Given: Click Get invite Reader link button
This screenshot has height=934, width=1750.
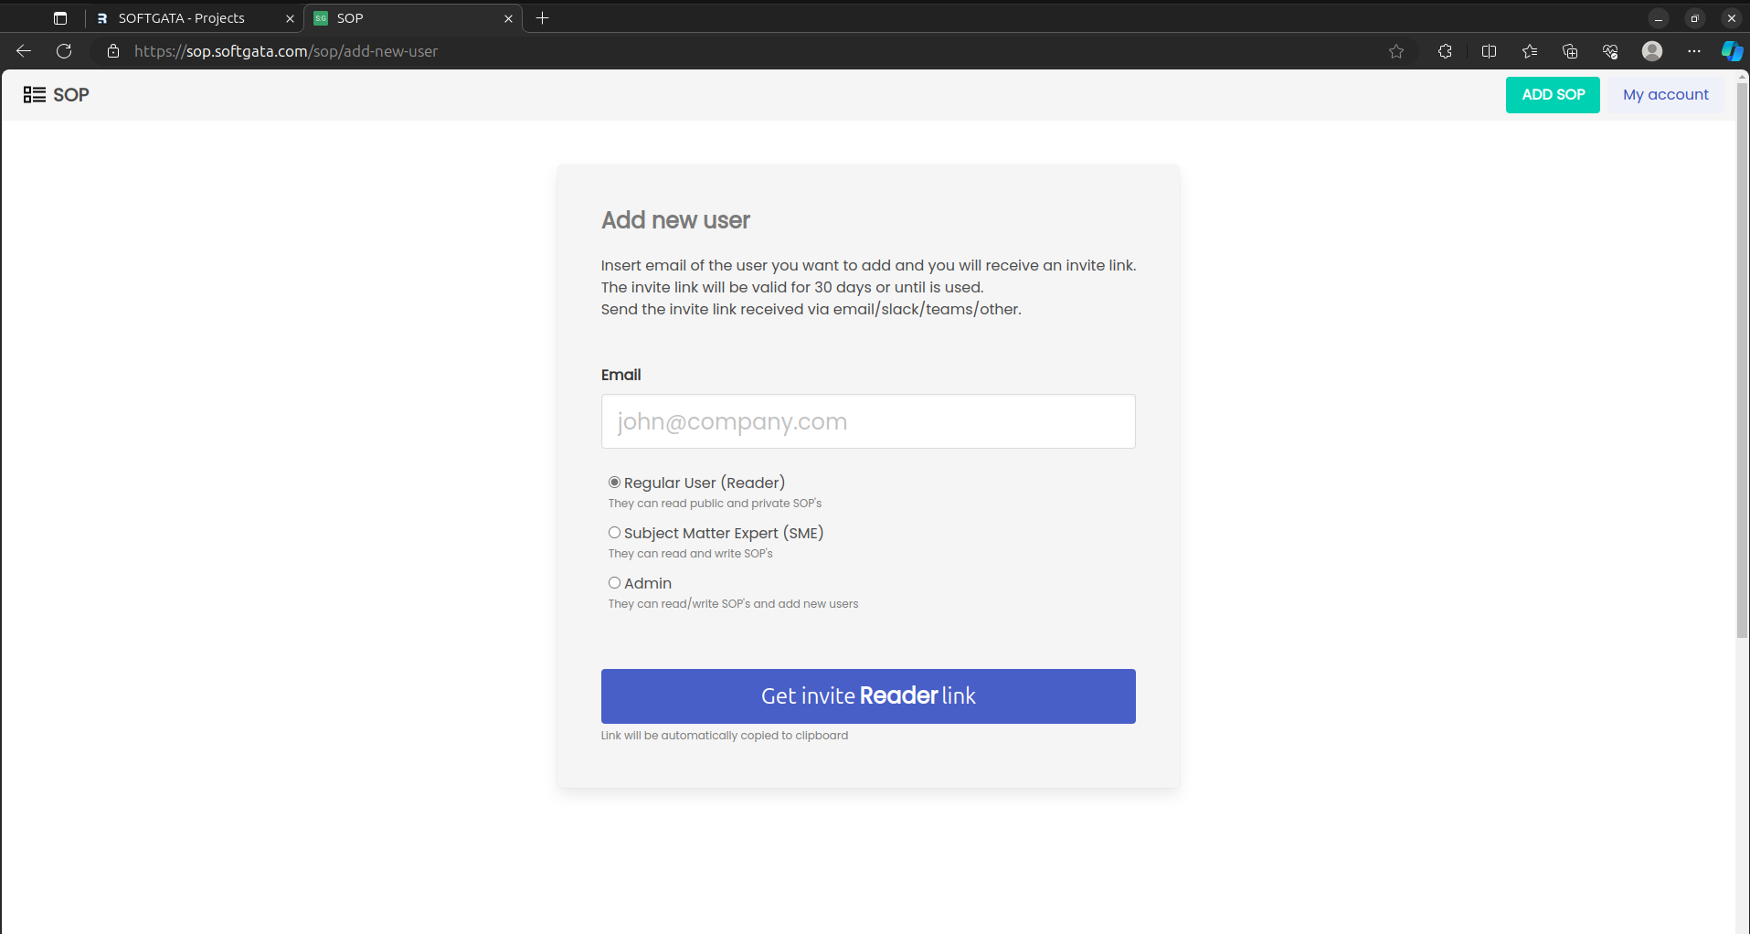Looking at the screenshot, I should [x=867, y=696].
